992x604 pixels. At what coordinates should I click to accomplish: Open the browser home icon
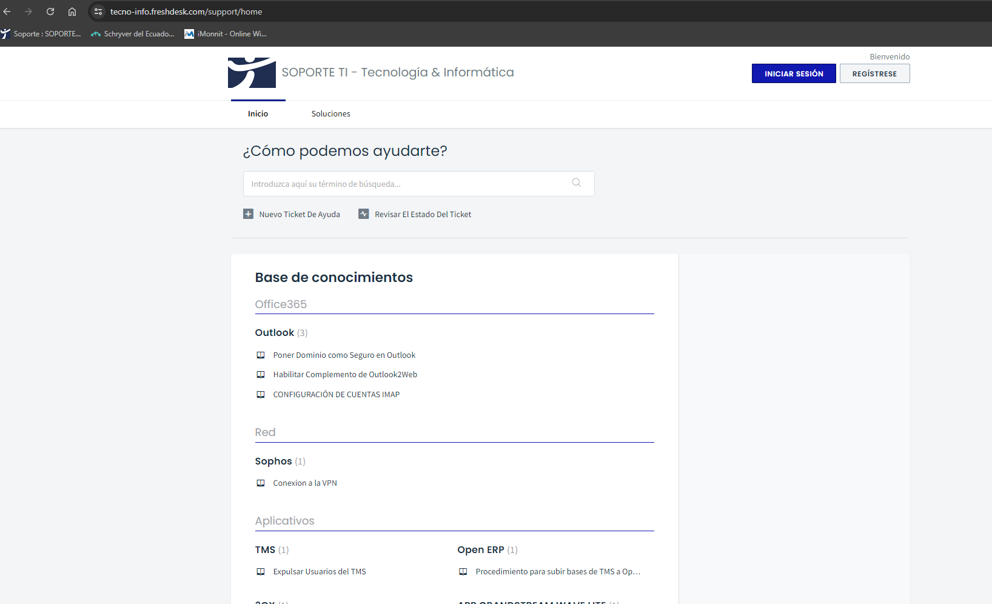coord(72,12)
